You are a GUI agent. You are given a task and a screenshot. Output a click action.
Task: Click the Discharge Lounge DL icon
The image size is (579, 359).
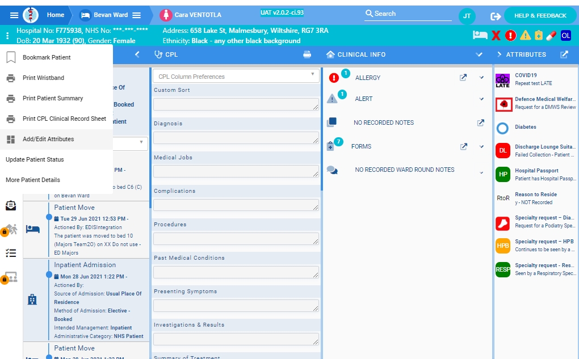(503, 150)
